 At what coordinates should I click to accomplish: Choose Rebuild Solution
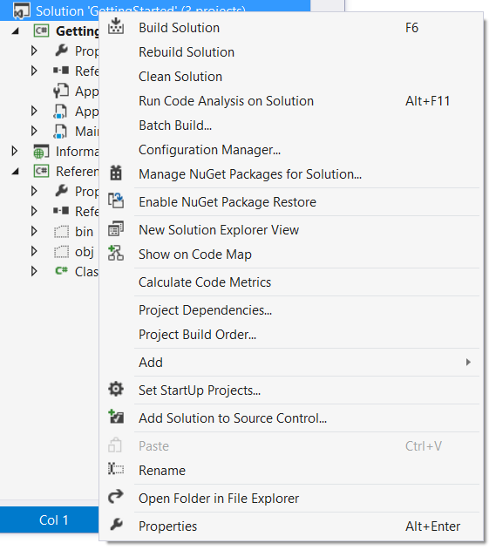click(x=291, y=52)
